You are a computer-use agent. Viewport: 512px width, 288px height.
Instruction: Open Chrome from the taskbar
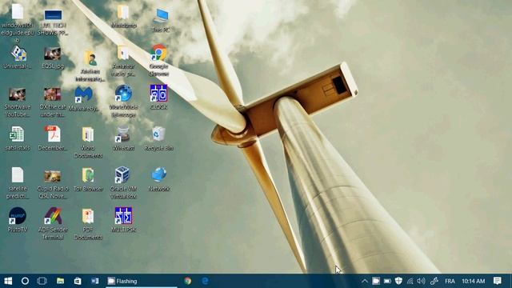coord(188,281)
